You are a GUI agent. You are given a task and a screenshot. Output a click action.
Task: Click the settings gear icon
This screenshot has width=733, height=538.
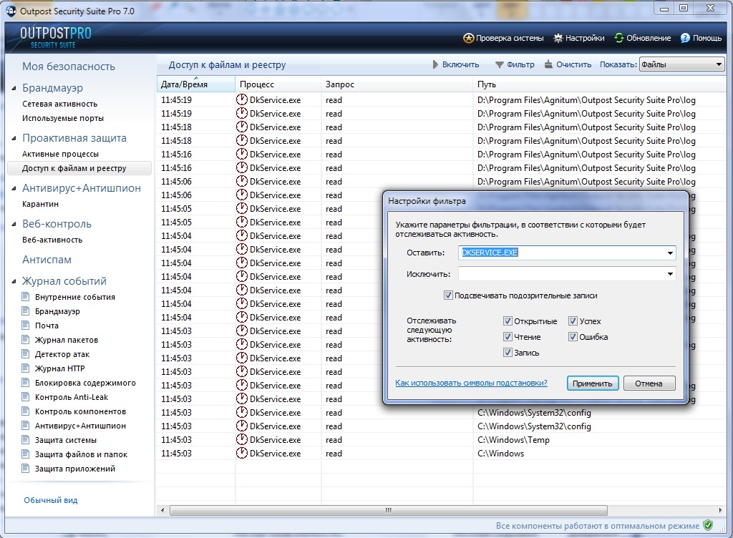[x=558, y=38]
